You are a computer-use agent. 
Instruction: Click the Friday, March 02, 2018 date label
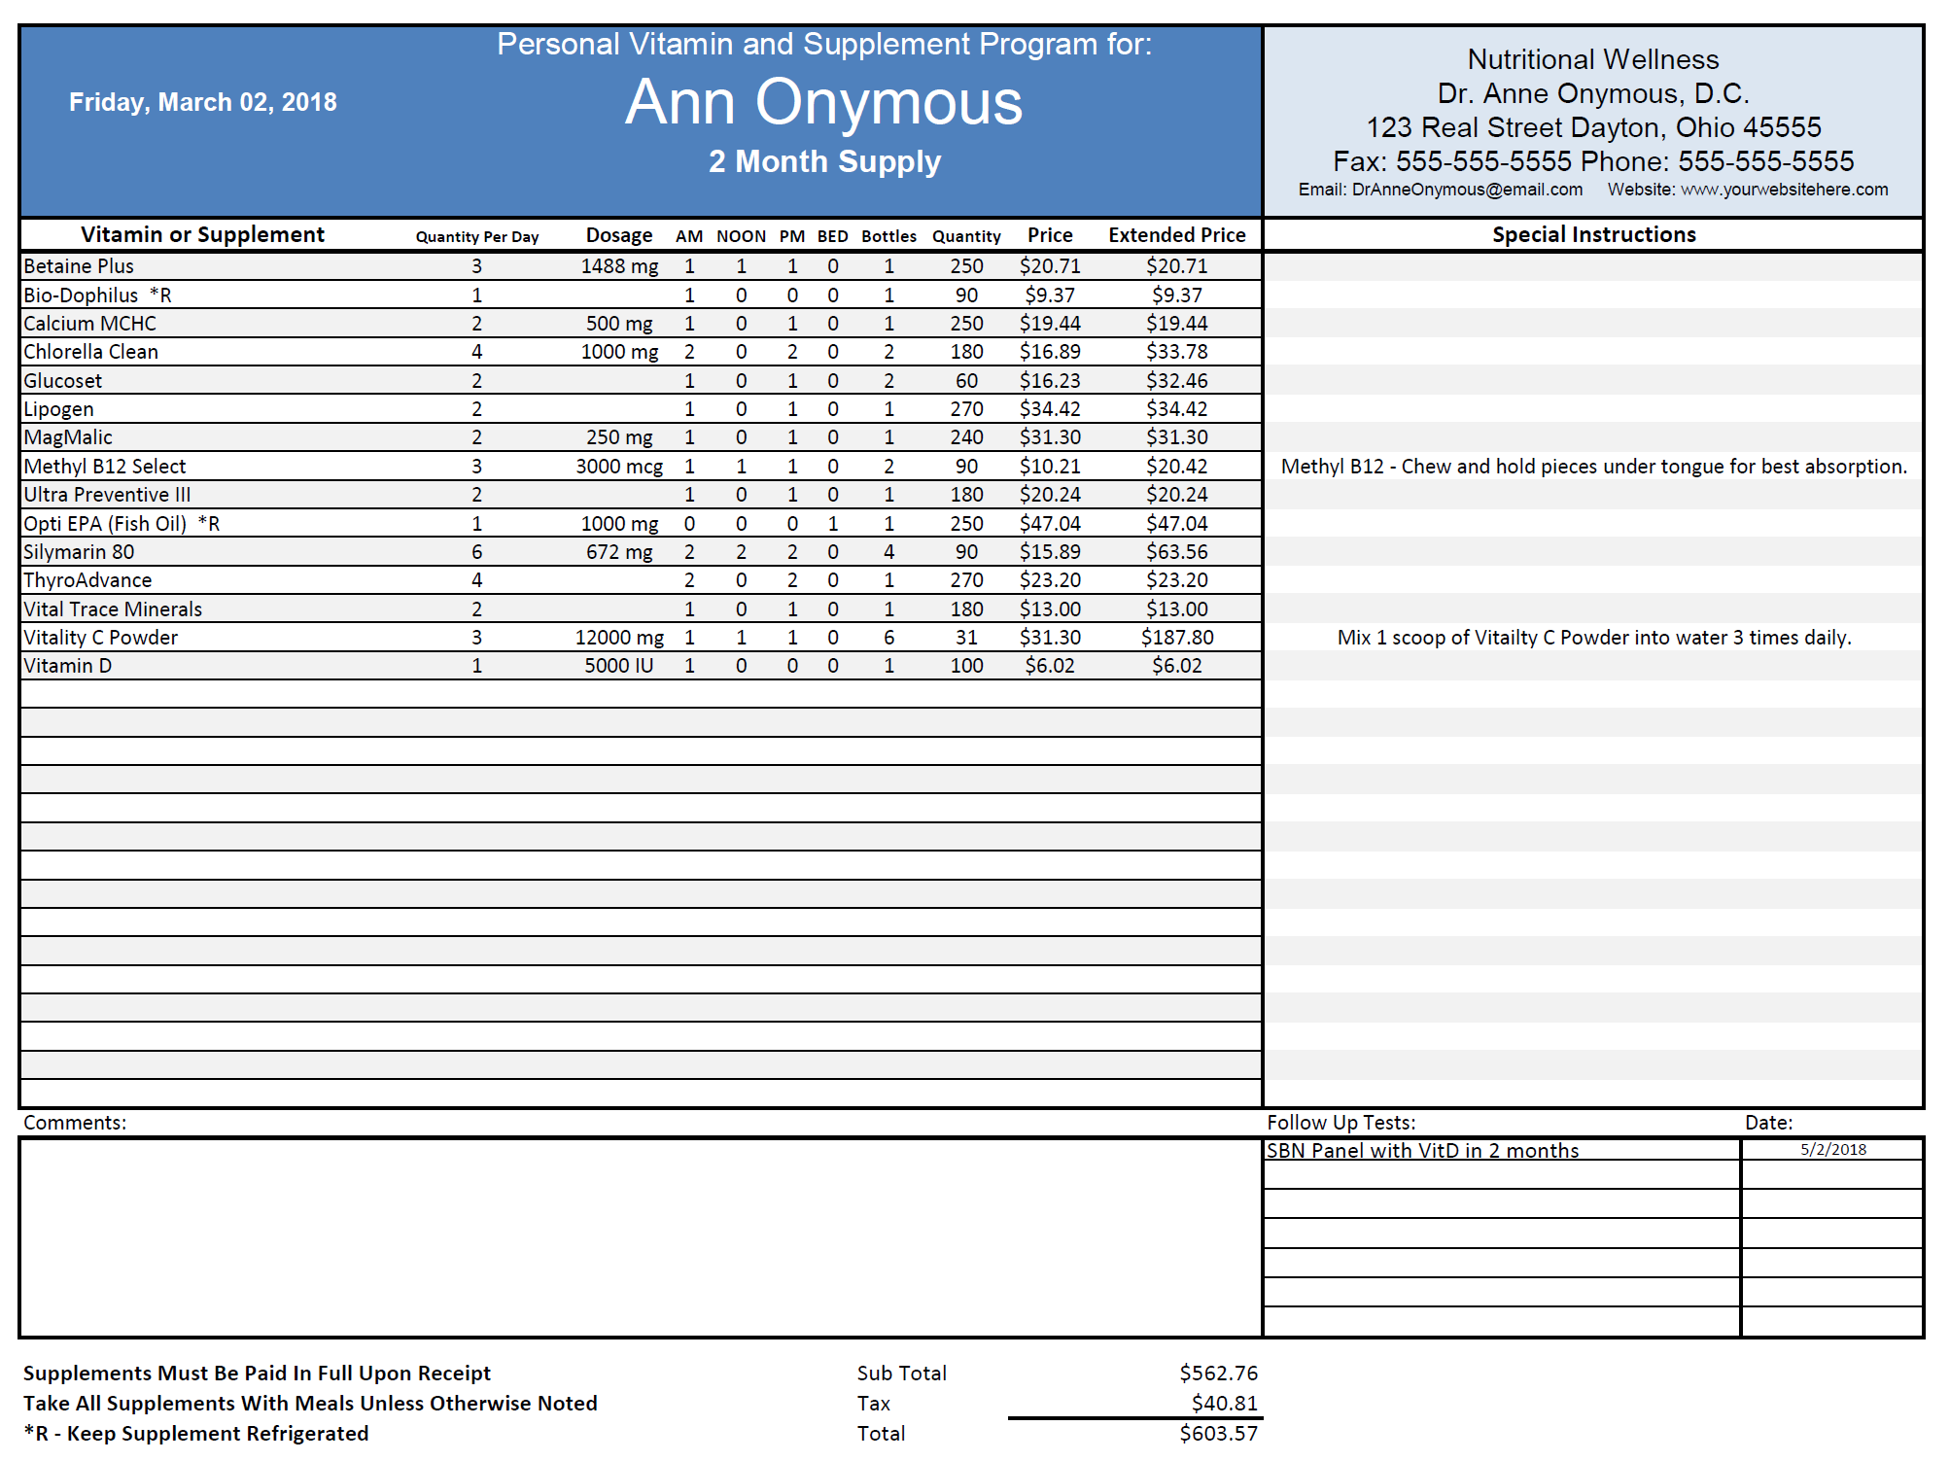click(201, 101)
